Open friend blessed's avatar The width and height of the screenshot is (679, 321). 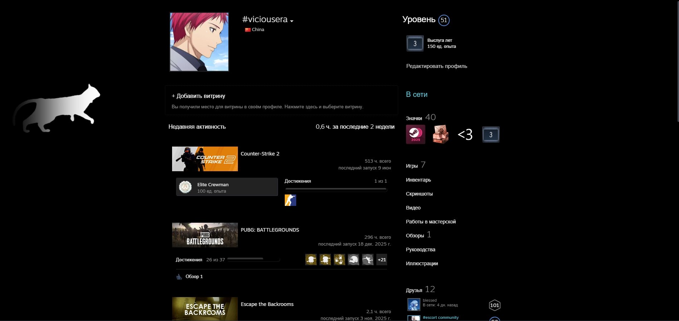coord(414,305)
